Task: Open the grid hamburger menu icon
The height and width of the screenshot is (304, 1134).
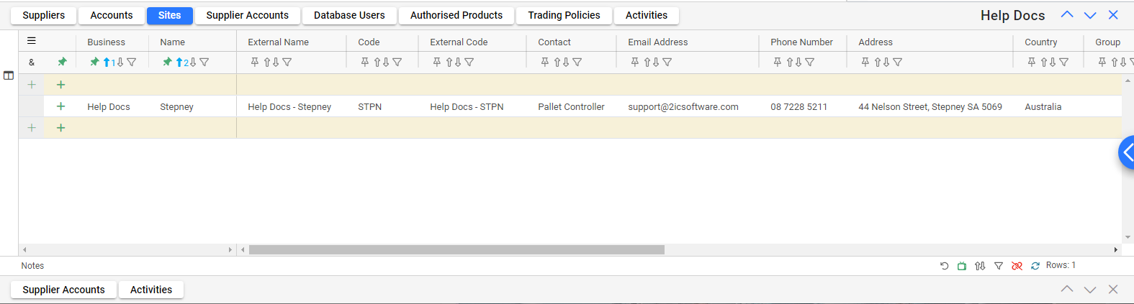Action: click(x=32, y=41)
